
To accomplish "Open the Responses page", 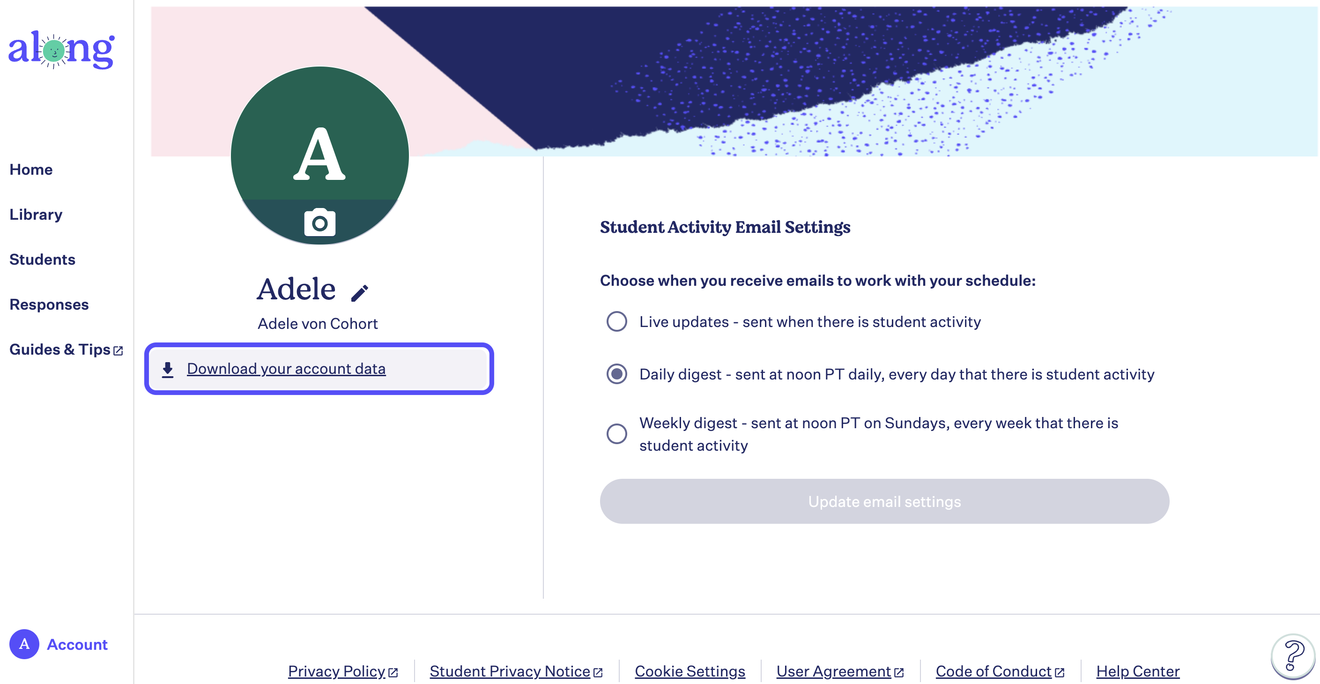I will 49,305.
